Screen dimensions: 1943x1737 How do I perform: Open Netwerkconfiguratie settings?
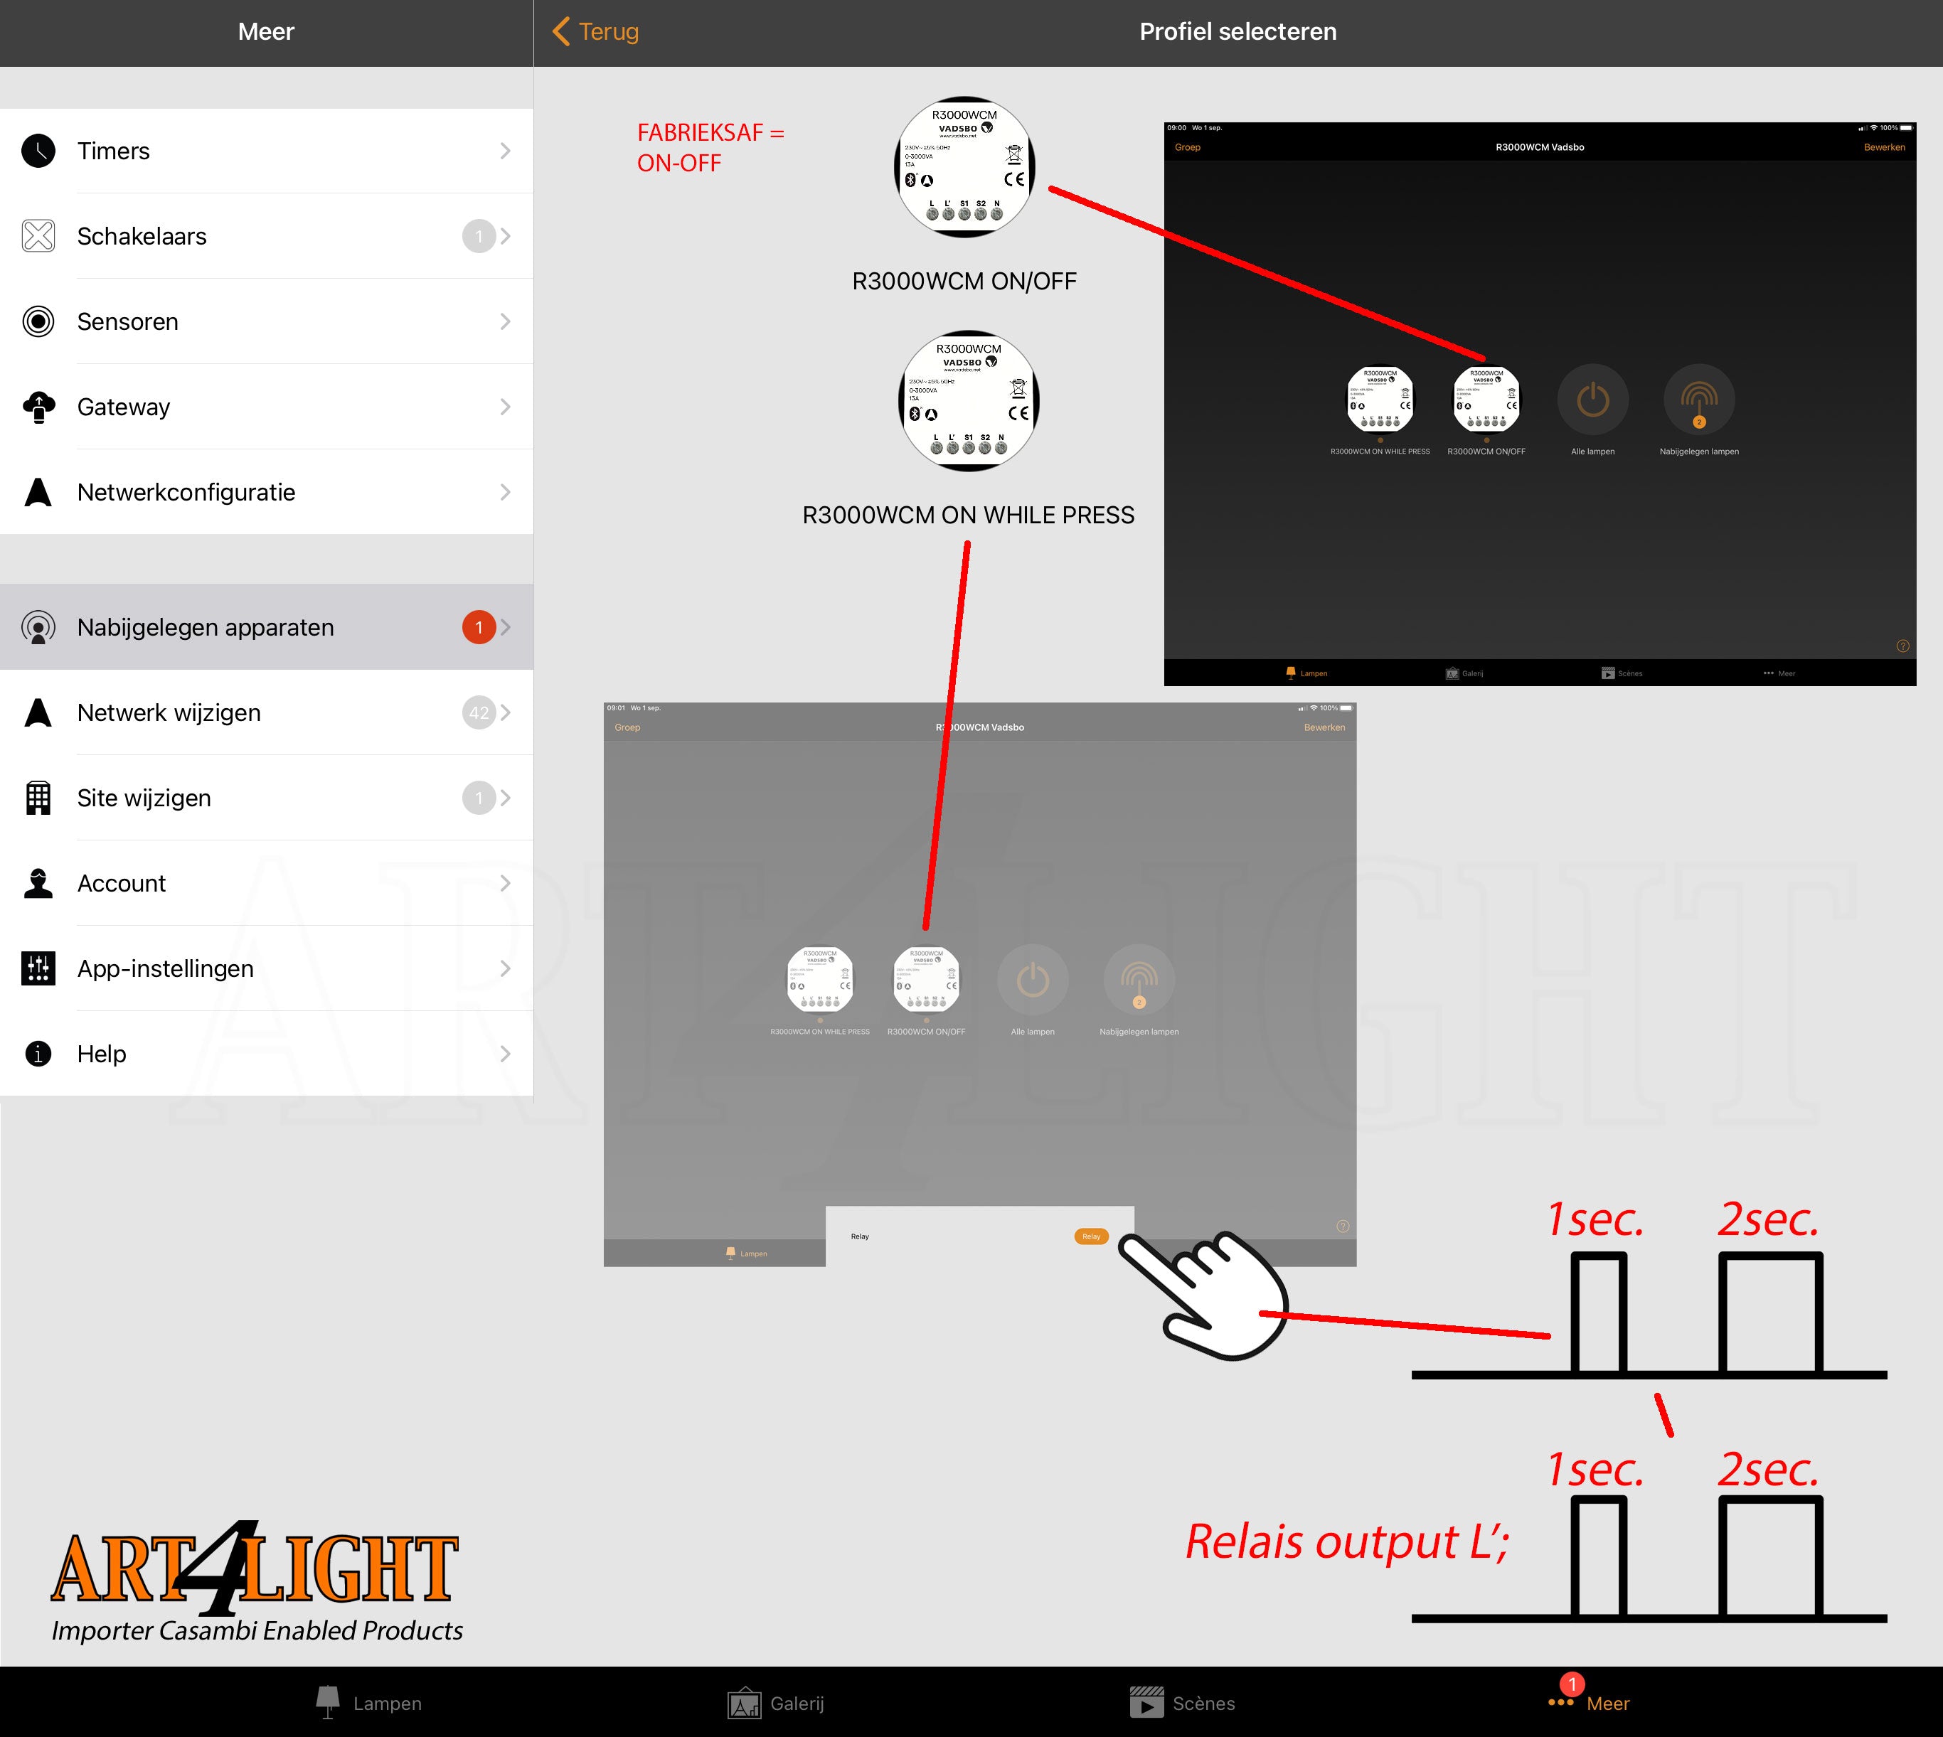(267, 493)
